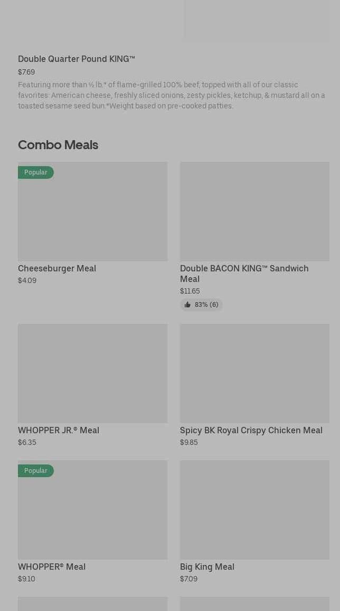Open the Double Quarter Pound KING title

[77, 59]
